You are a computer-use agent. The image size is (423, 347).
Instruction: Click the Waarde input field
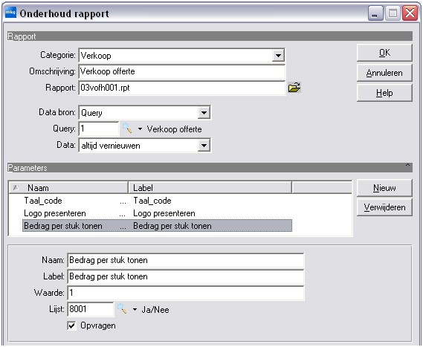tap(186, 293)
